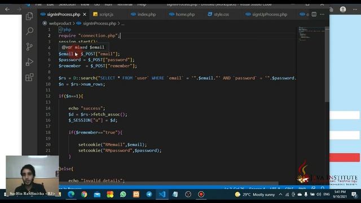This screenshot has width=361, height=203.
Task: Open the taskbar clock and date
Action: point(340,195)
